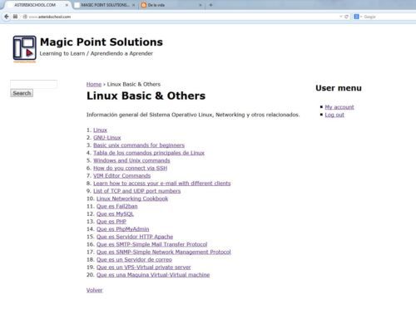The height and width of the screenshot is (324, 416).
Task: Close the De la vida tab
Action: click(201, 5)
